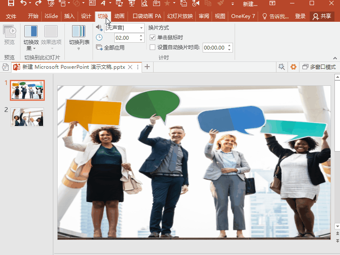Image resolution: width=340 pixels, height=255 pixels.
Task: Open the 切换列表 dropdown
Action: tap(79, 38)
